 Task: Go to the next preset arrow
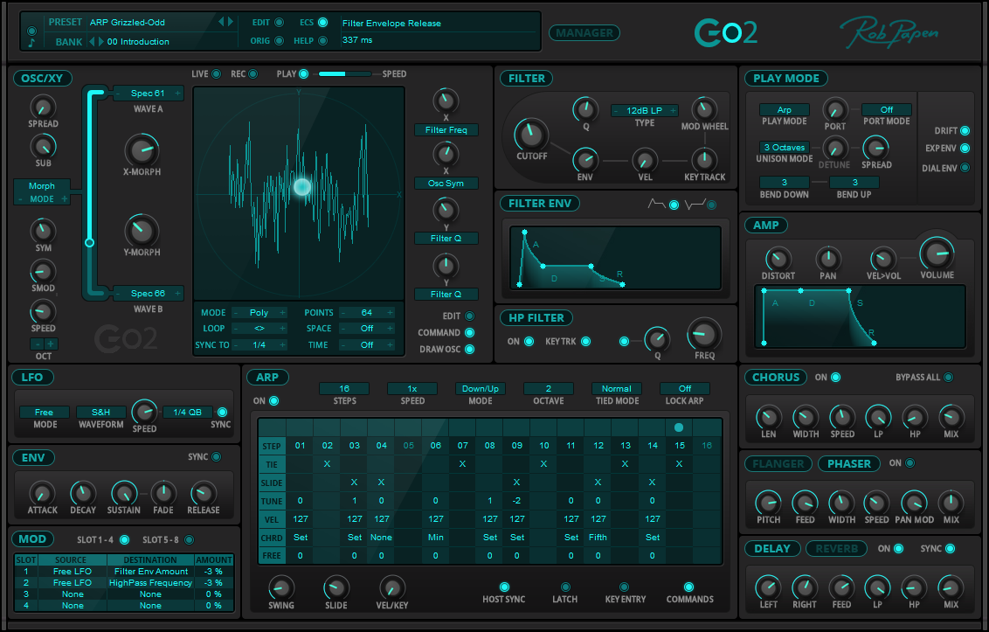tap(231, 22)
